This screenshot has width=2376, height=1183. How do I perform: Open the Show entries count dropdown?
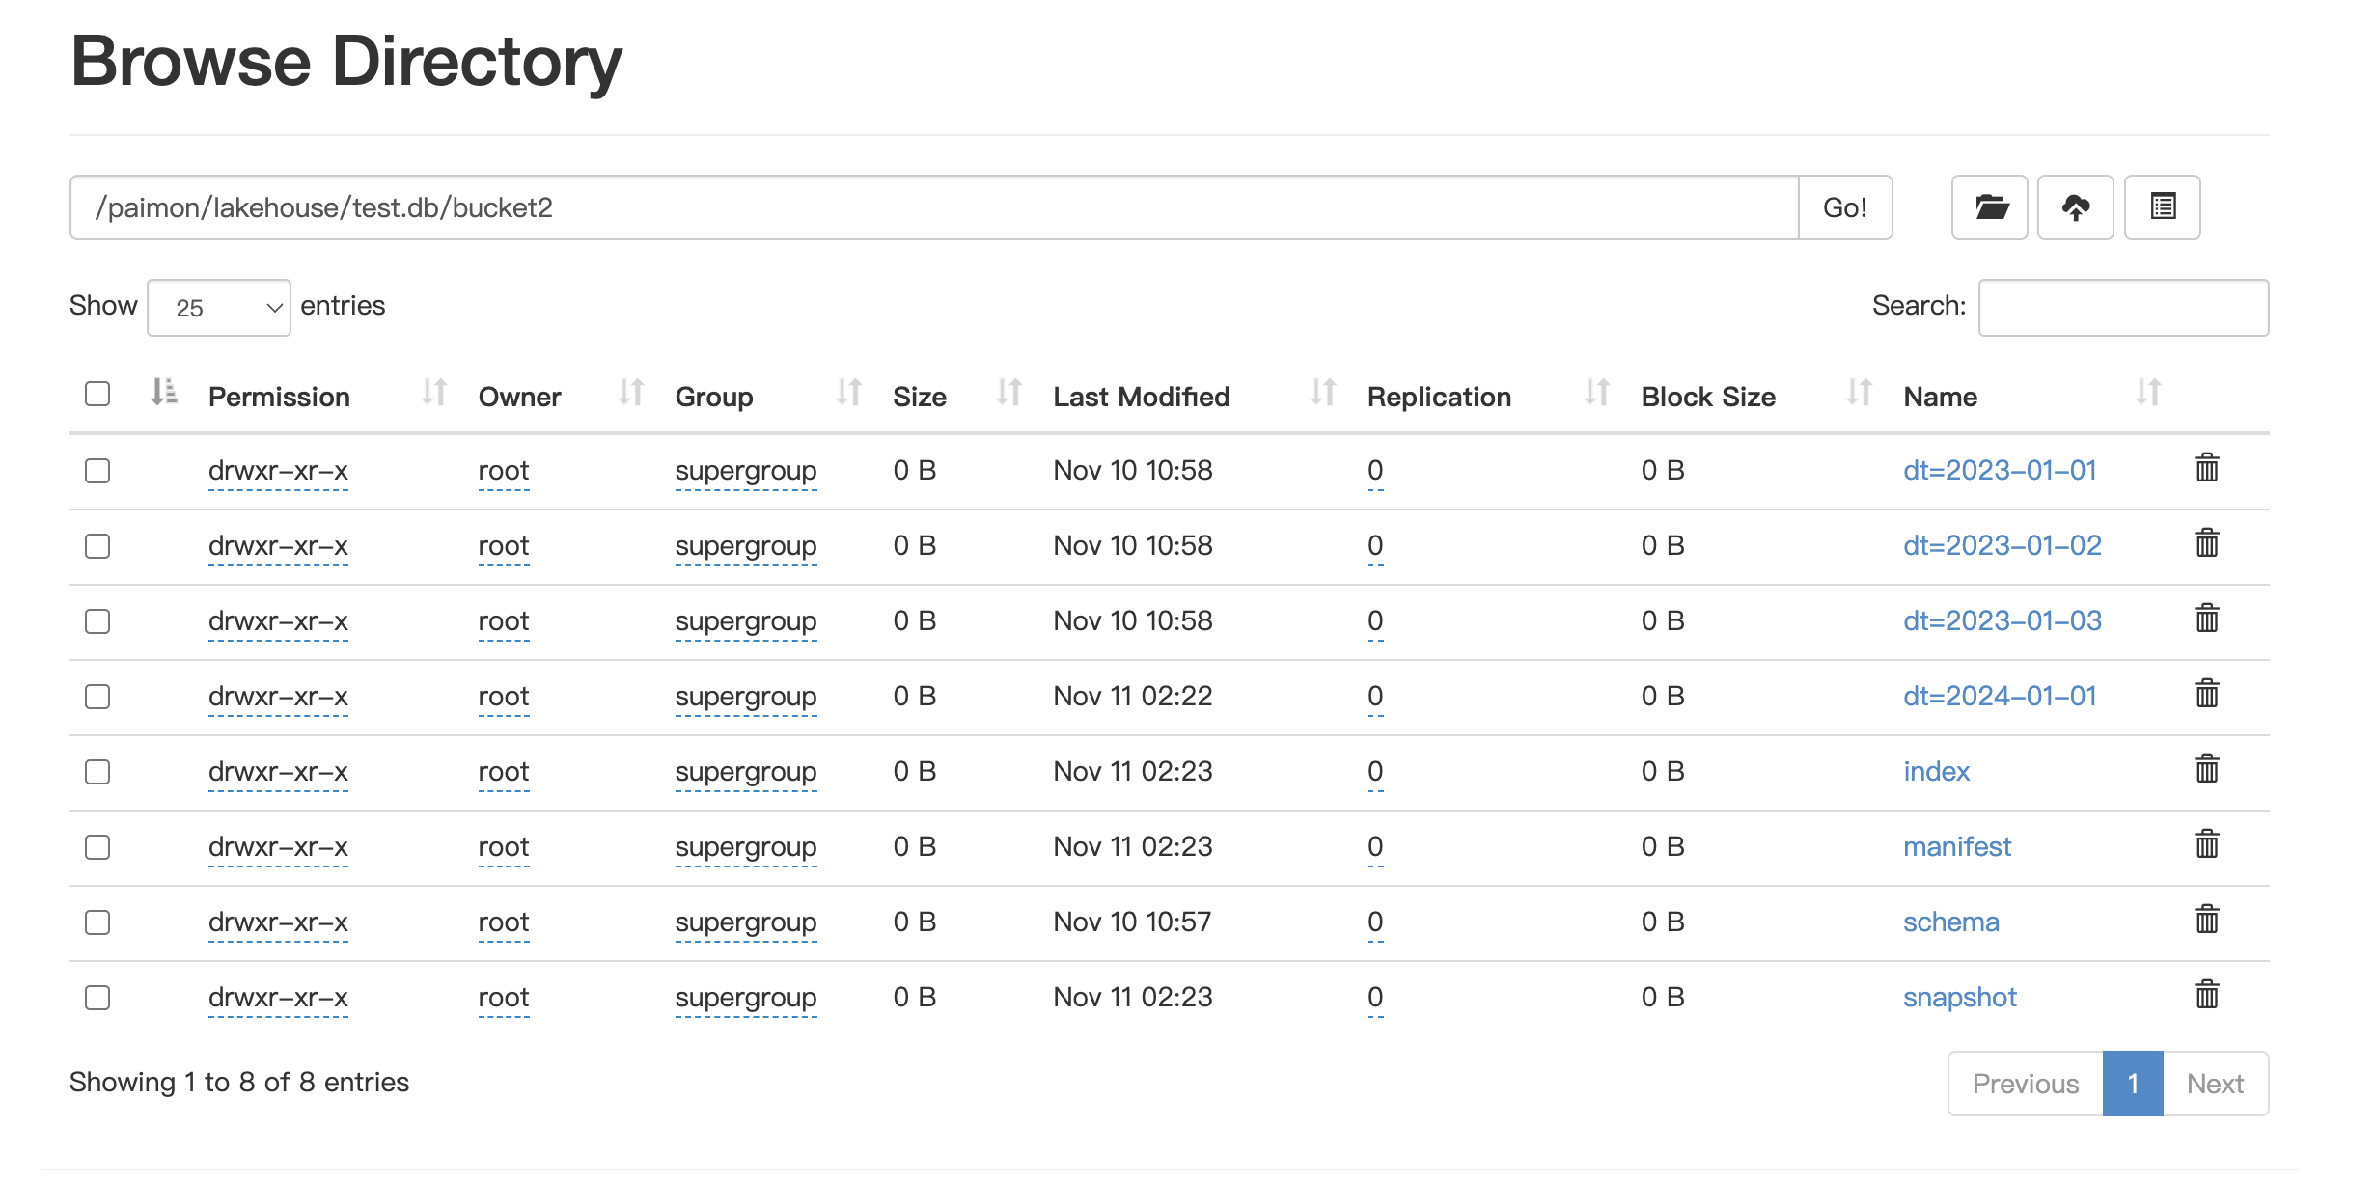pyautogui.click(x=219, y=308)
